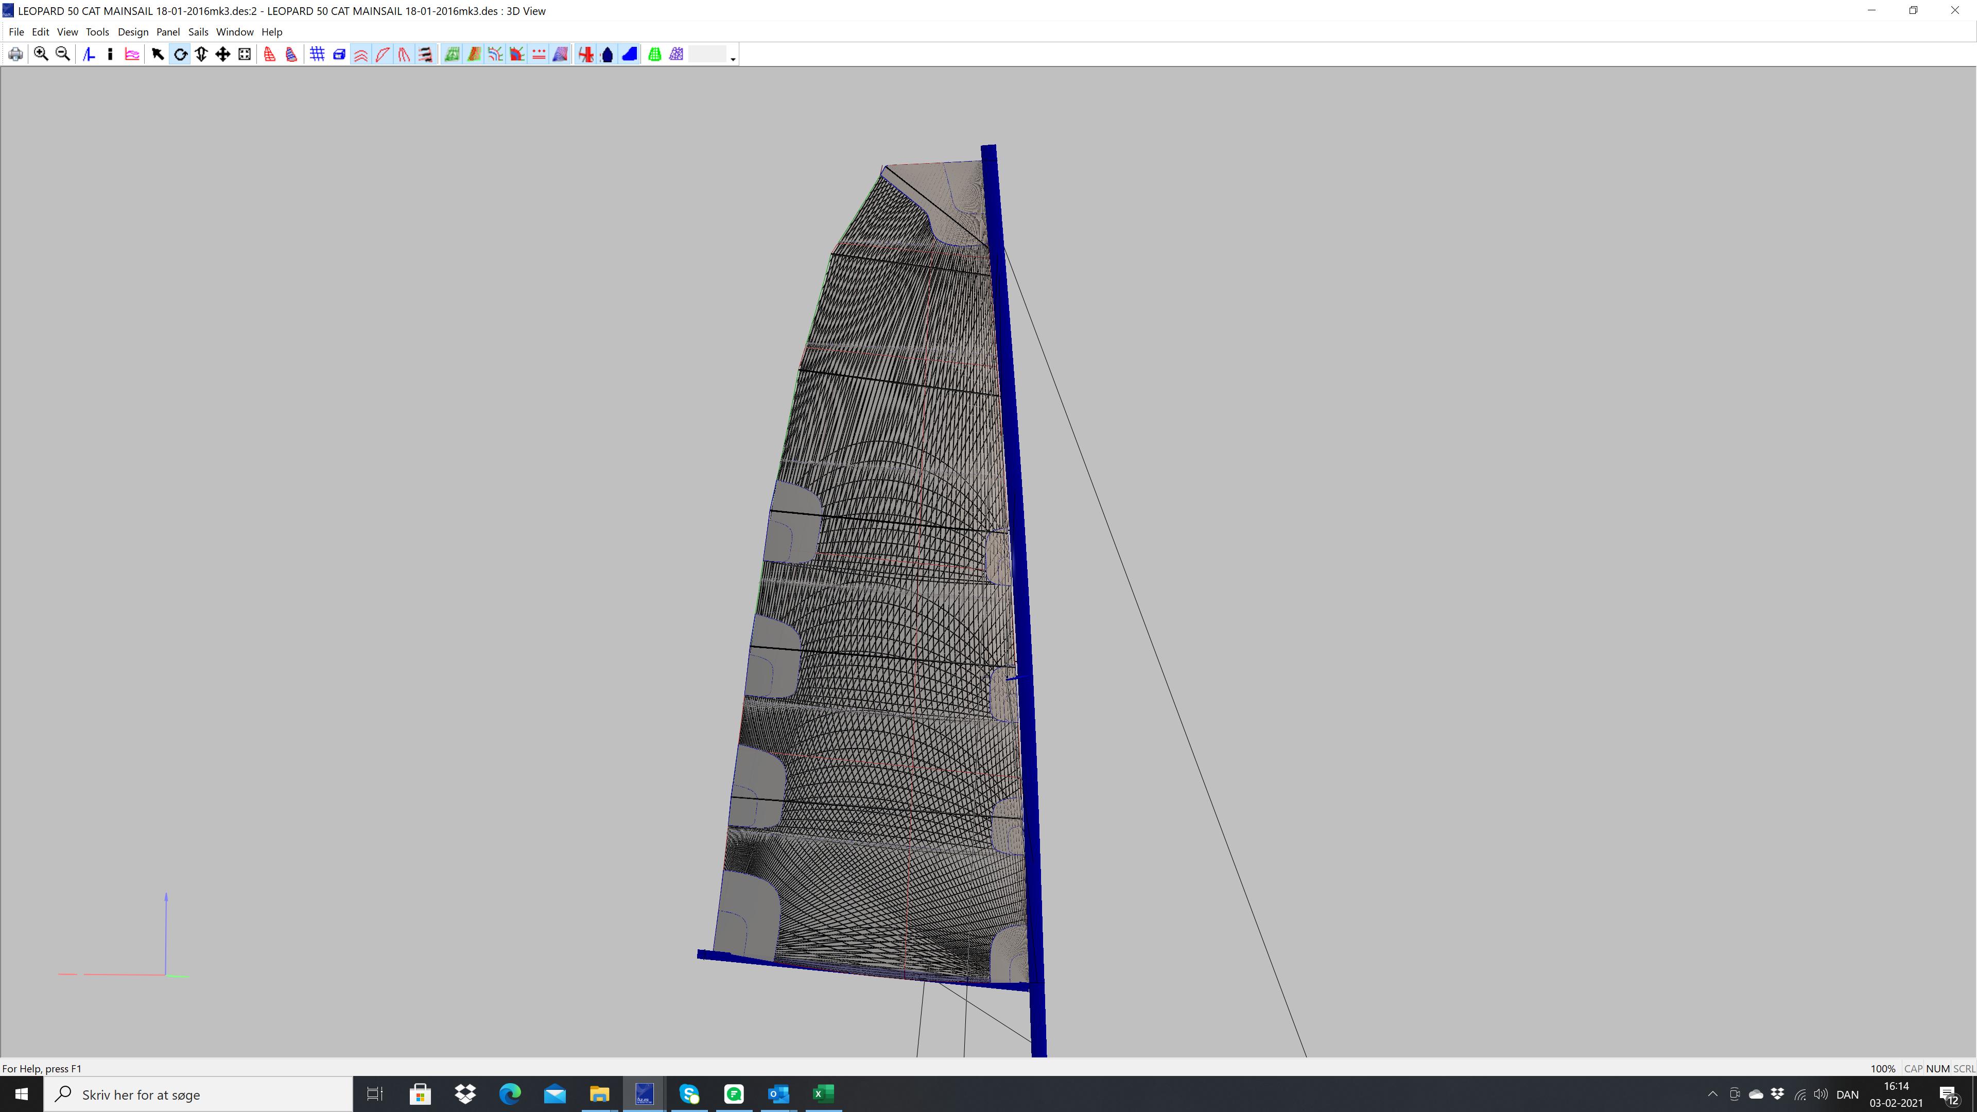Click the fit-to-window extents icon
This screenshot has height=1112, width=1977.
point(244,54)
